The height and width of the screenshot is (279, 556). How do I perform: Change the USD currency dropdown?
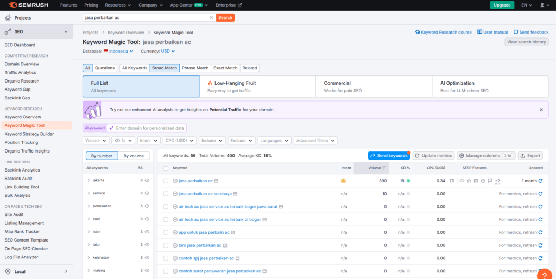pos(168,52)
